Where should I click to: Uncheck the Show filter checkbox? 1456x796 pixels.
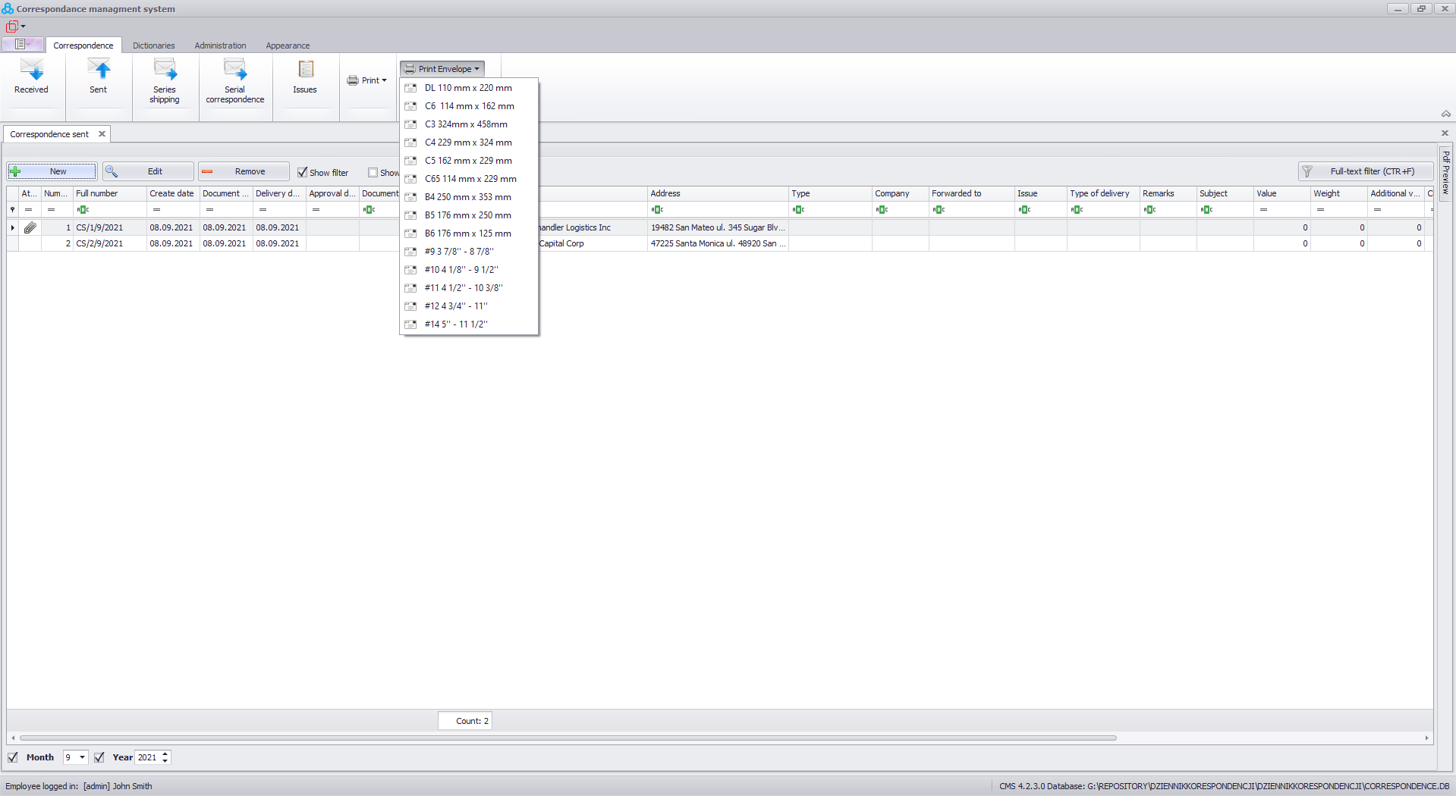[302, 173]
